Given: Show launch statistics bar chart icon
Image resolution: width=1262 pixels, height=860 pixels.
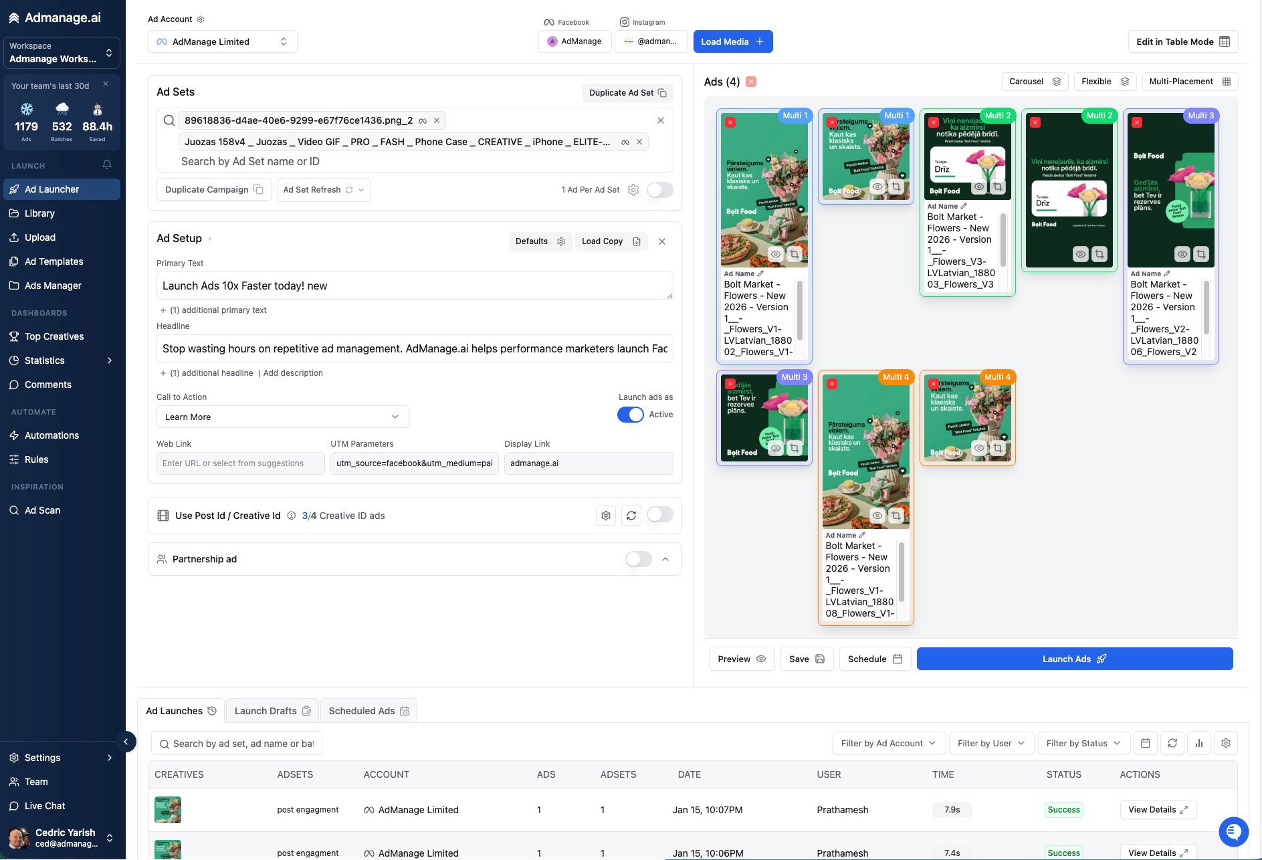Looking at the screenshot, I should (x=1199, y=743).
